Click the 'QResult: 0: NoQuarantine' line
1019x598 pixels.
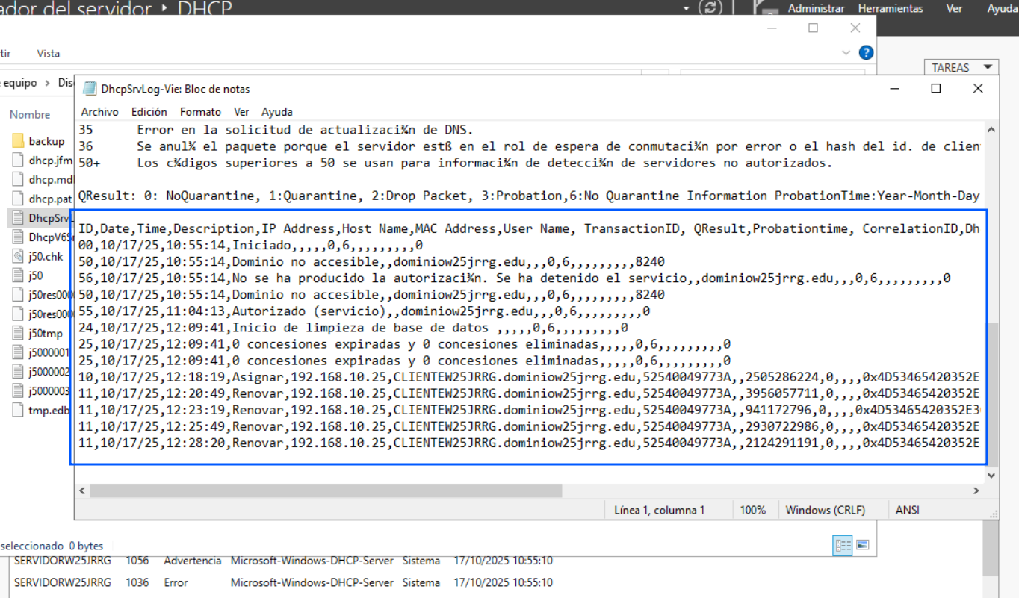click(x=528, y=196)
